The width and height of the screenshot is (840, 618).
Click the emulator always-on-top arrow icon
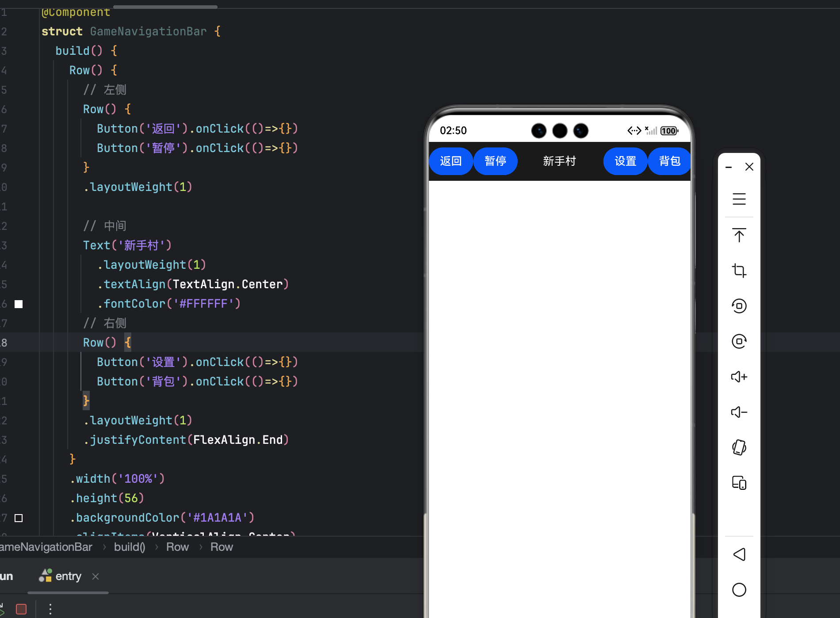tap(739, 235)
